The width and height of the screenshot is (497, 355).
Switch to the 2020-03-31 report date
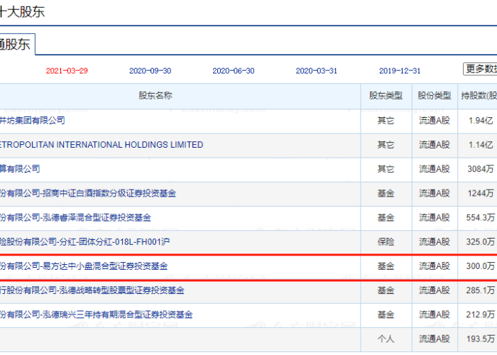(x=317, y=71)
